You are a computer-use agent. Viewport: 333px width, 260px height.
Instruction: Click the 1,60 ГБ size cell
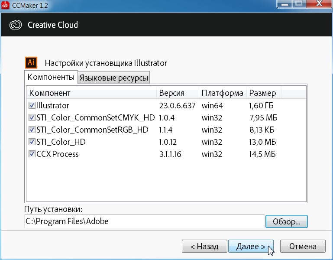[262, 105]
